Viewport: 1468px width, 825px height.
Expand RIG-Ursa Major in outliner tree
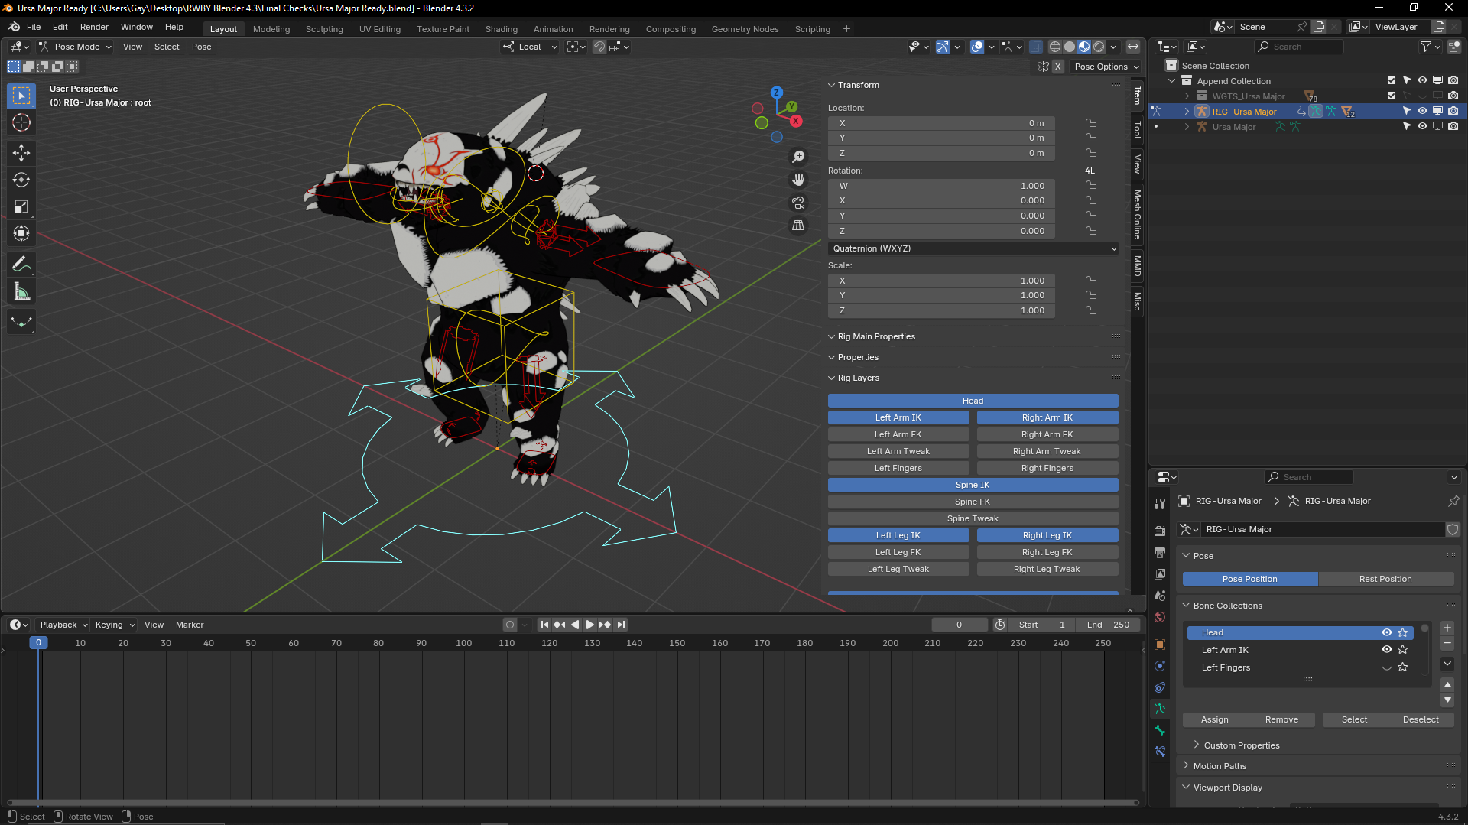point(1187,112)
